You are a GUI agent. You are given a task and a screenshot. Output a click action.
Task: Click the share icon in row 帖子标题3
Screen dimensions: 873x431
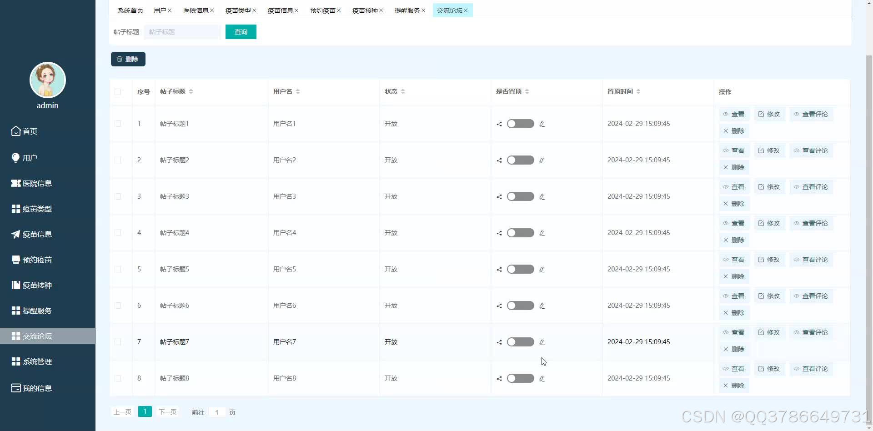[499, 197]
